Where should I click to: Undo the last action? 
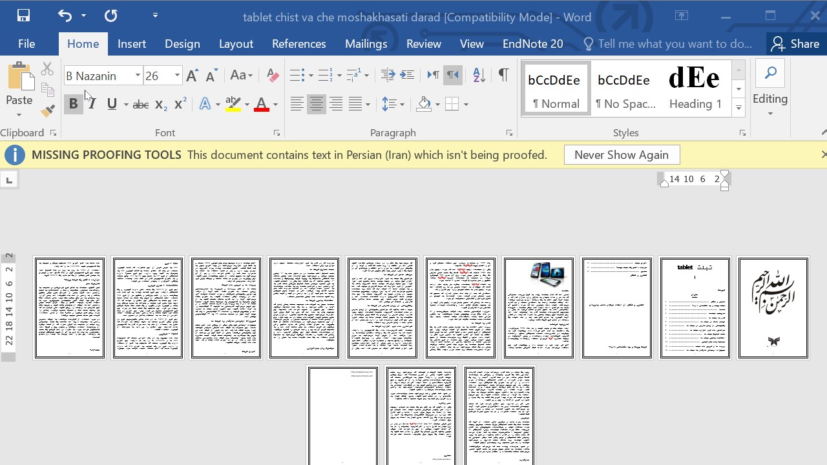pos(65,15)
